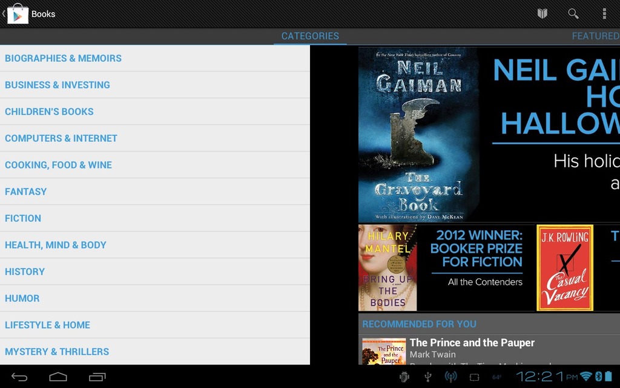This screenshot has width=620, height=388.
Task: Tap the Neil Gaiman Halloween banner headline
Action: (556, 97)
